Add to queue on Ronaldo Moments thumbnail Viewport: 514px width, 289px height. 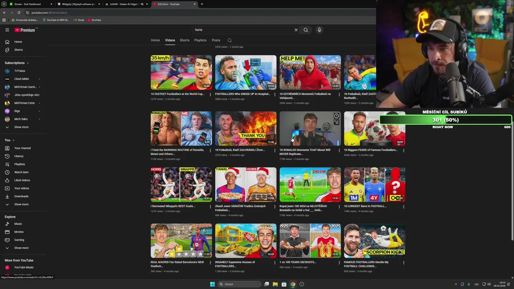pyautogui.click(x=337, y=122)
